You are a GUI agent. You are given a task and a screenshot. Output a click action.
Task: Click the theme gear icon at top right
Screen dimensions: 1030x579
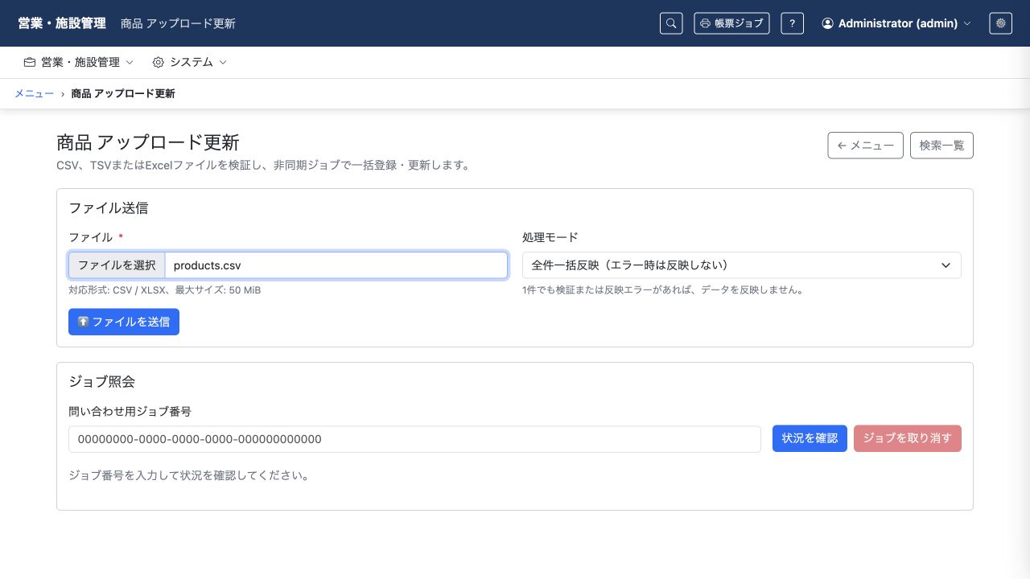click(x=1001, y=23)
